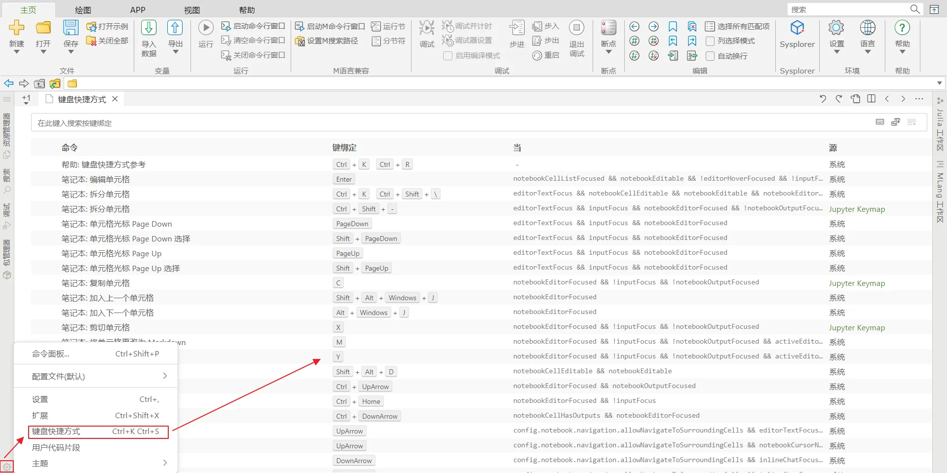Close the 键盘快捷方式 editor tab
947x473 pixels.
(x=115, y=99)
